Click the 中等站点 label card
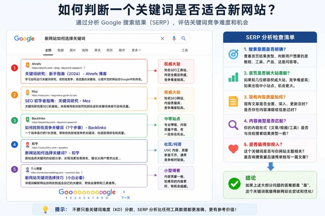Viewport: 325px width, 216px height. coord(176,126)
